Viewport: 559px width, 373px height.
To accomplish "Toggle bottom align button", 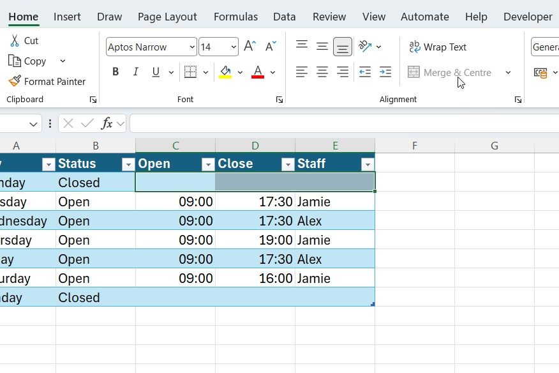I will tap(343, 47).
